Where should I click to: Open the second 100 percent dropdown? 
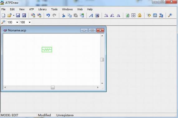tap(30, 22)
